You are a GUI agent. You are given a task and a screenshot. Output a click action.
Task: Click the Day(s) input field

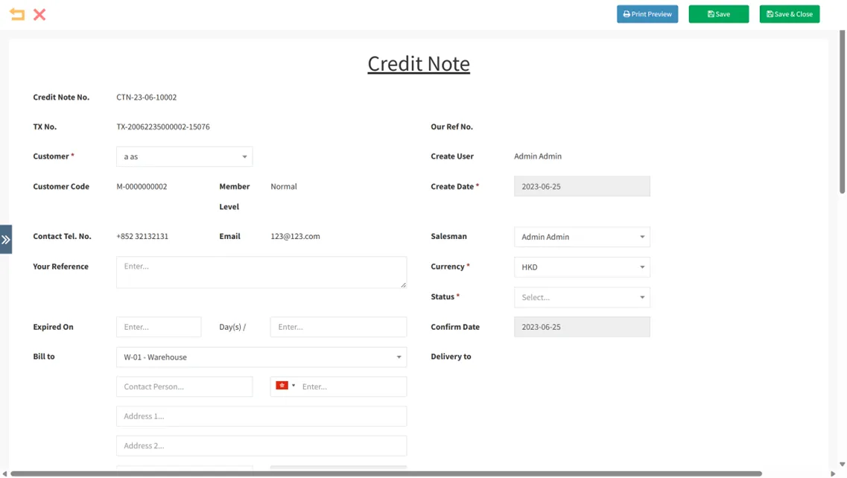tap(338, 327)
